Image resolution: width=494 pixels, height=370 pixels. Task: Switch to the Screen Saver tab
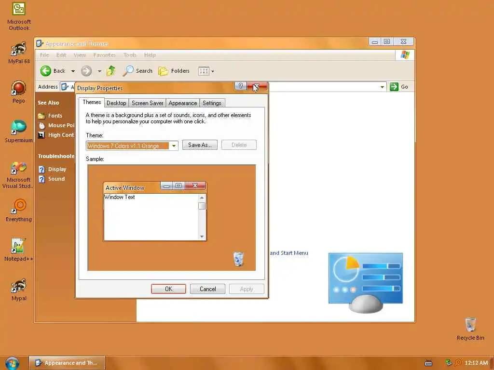[148, 103]
